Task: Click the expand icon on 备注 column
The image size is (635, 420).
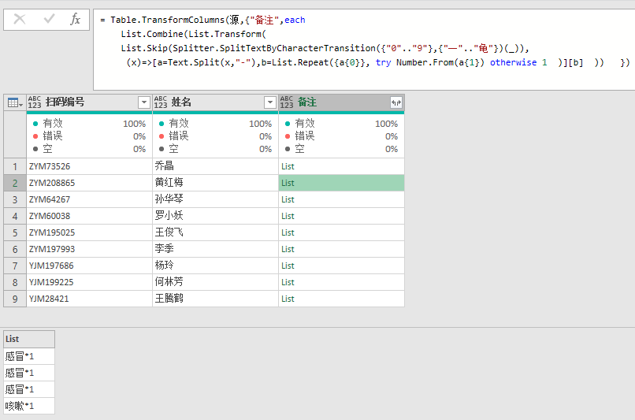Action: point(396,102)
